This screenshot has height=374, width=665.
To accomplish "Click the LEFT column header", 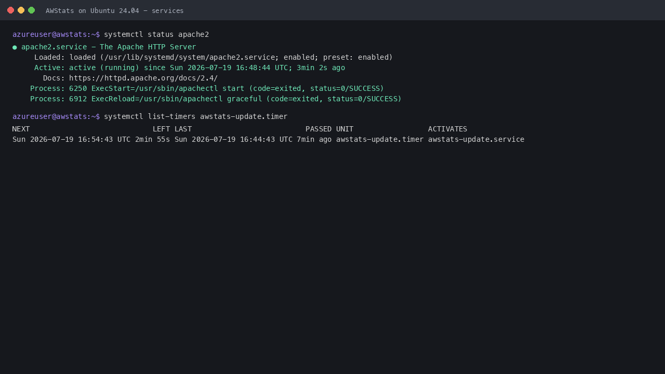I will tap(162, 129).
